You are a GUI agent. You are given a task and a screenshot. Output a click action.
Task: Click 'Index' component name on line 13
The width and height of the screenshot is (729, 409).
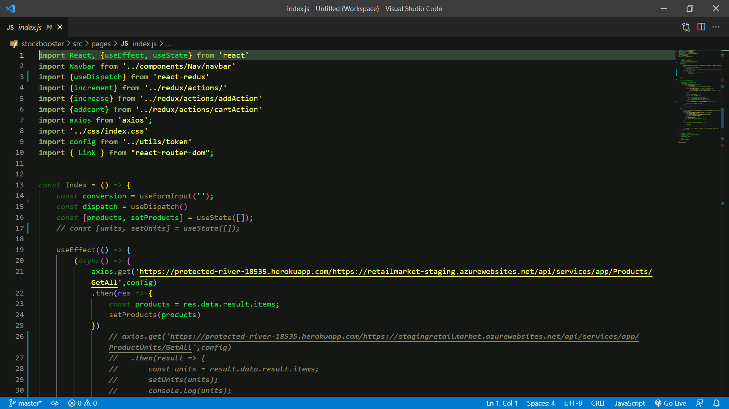[x=76, y=185]
